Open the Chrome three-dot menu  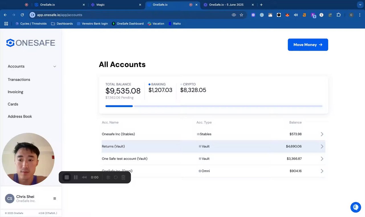(x=359, y=15)
